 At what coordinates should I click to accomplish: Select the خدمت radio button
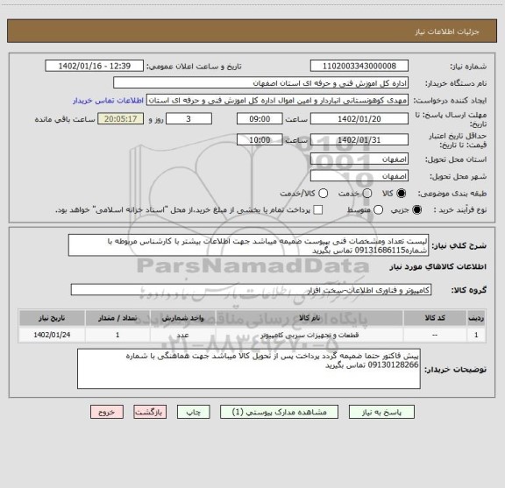pyautogui.click(x=367, y=193)
